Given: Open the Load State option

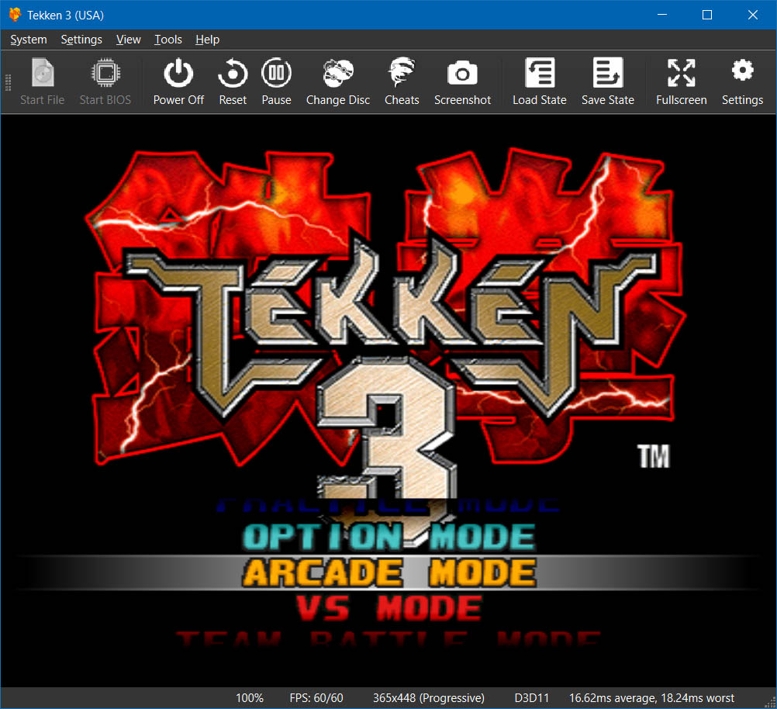Looking at the screenshot, I should pyautogui.click(x=539, y=81).
